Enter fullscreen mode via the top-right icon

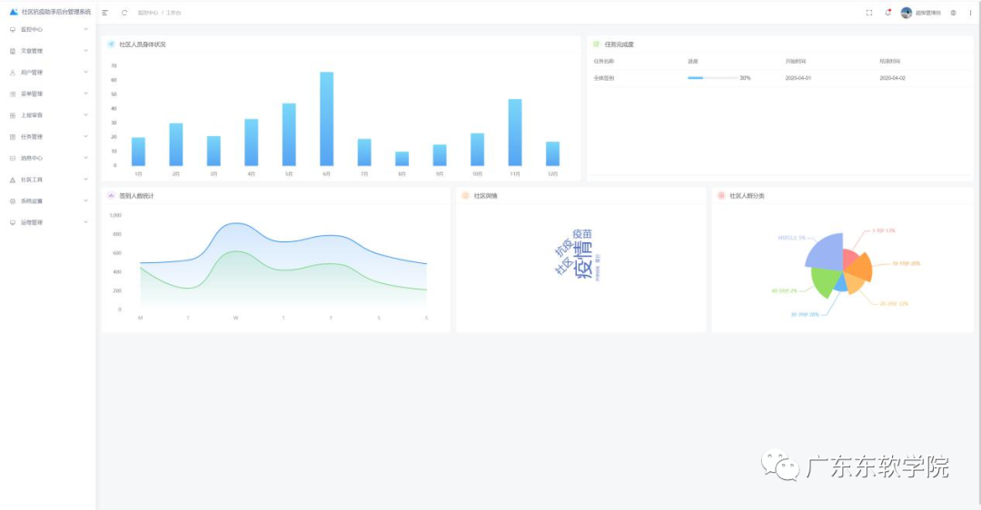[869, 13]
